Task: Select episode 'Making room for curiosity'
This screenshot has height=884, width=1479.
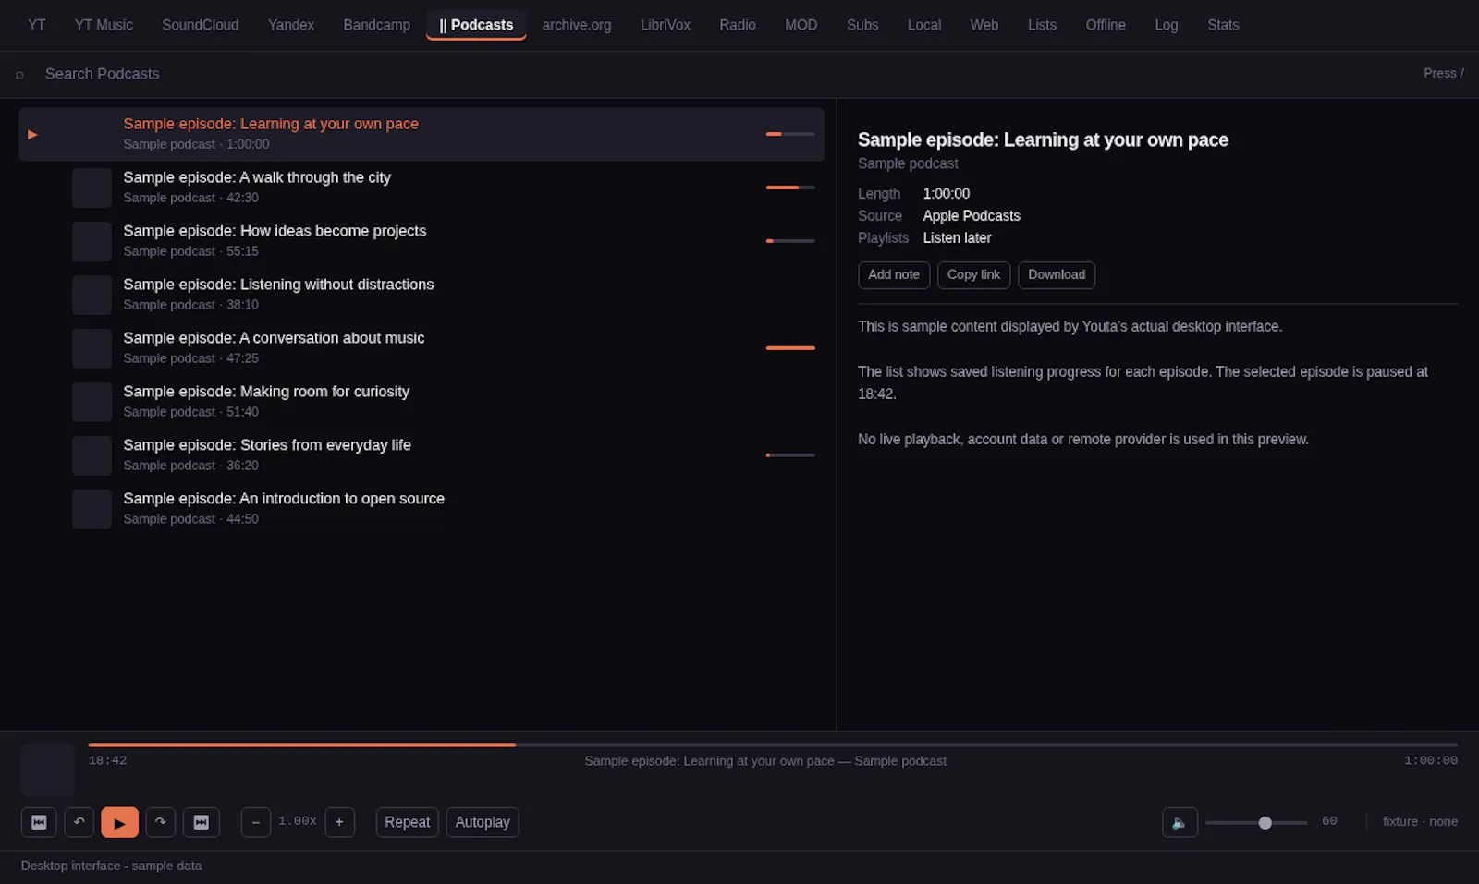Action: click(422, 402)
